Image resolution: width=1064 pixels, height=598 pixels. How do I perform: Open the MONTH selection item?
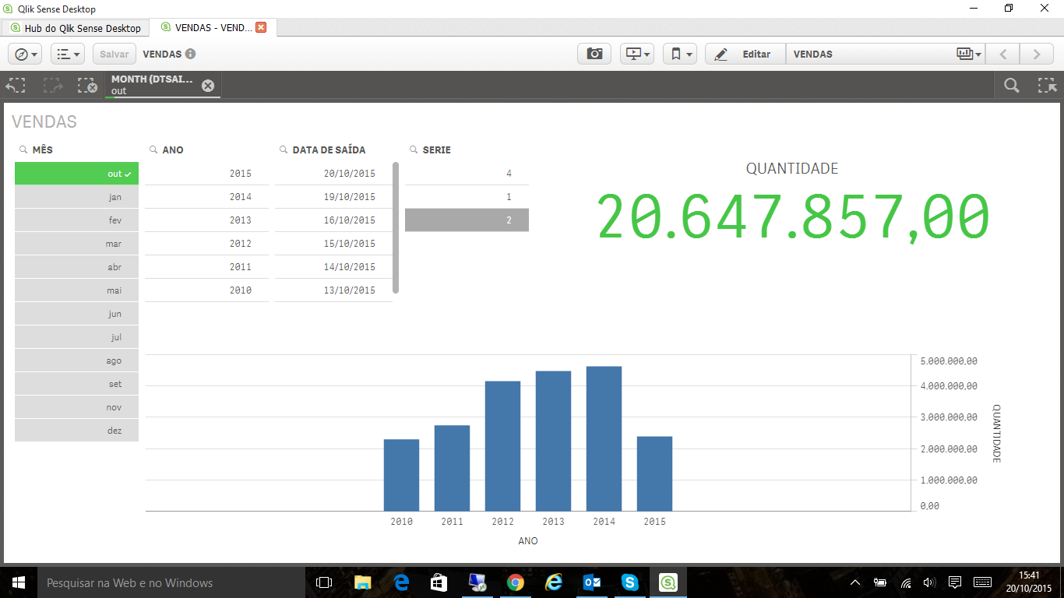[x=152, y=85]
